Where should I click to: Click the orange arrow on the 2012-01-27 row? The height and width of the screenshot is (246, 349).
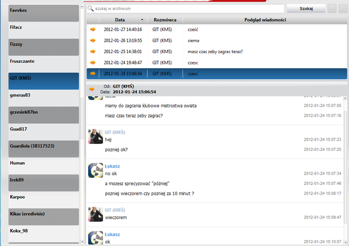point(92,29)
